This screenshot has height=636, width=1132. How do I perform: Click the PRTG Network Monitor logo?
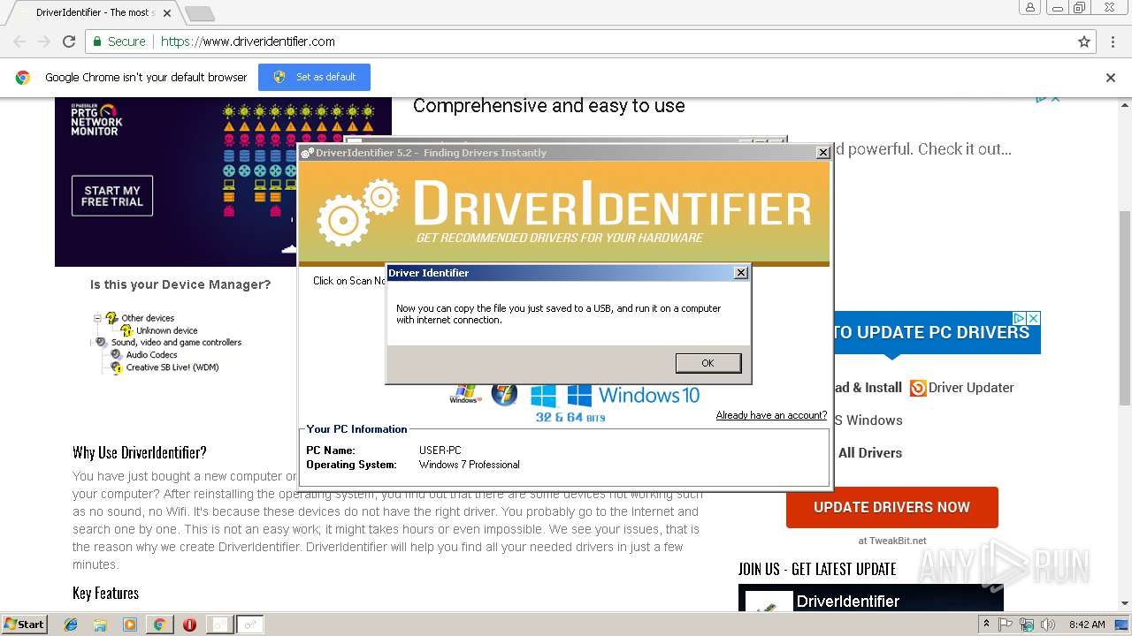click(x=96, y=118)
